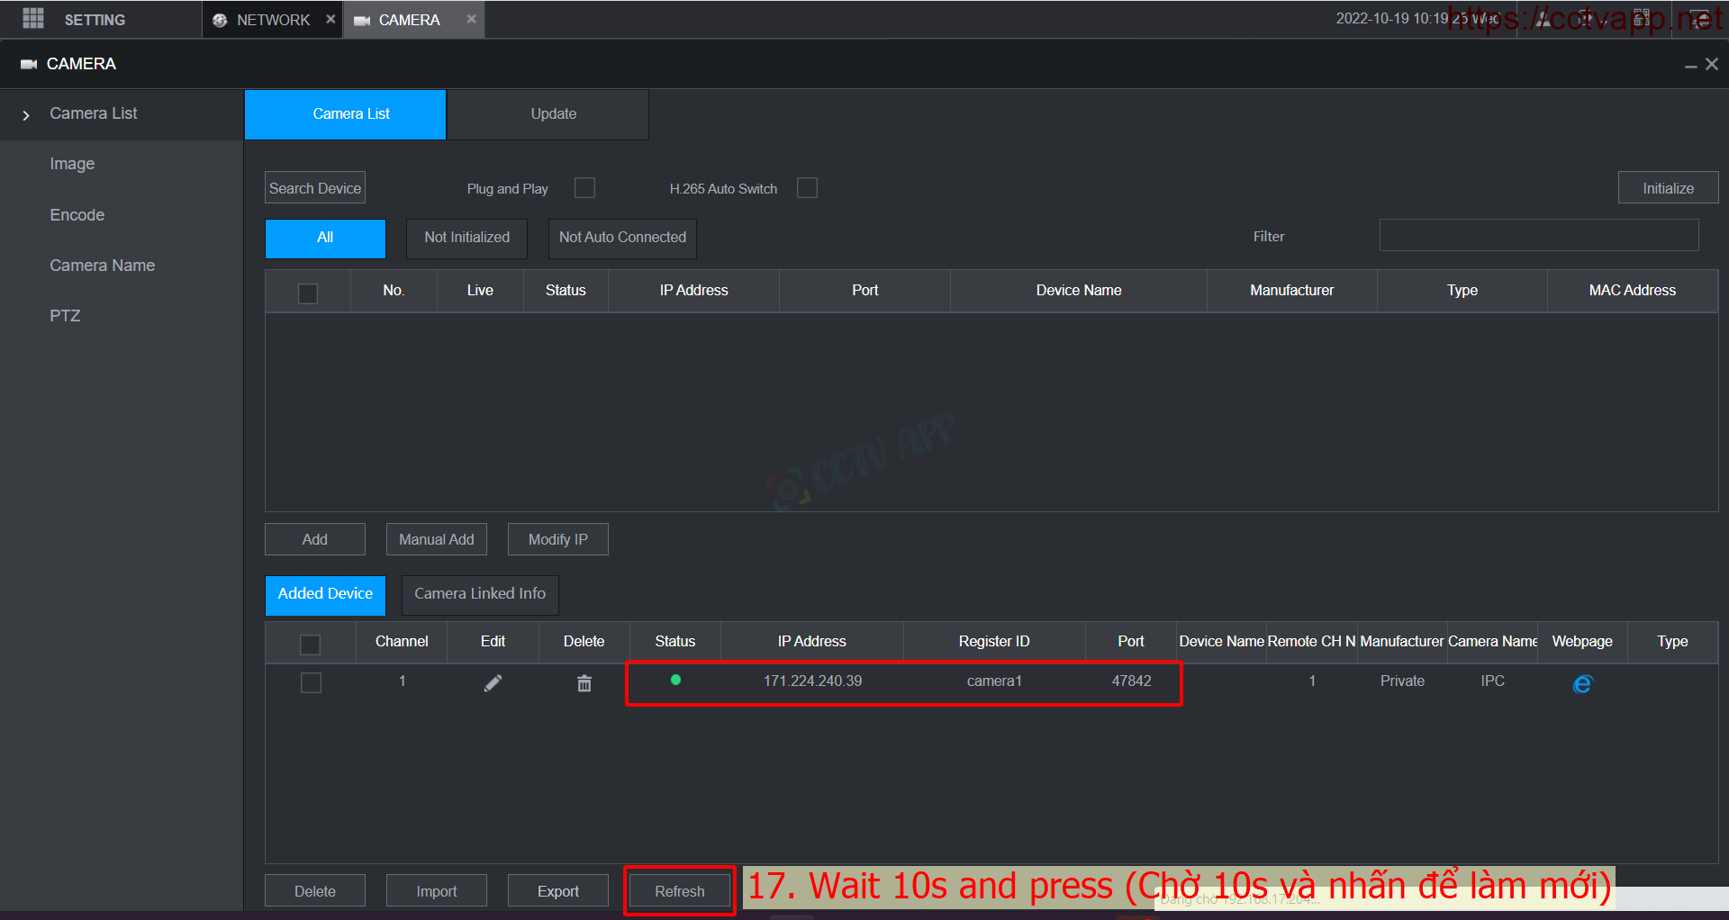Switch to the Camera Linked Info tab
Image resolution: width=1729 pixels, height=920 pixels.
click(x=480, y=594)
